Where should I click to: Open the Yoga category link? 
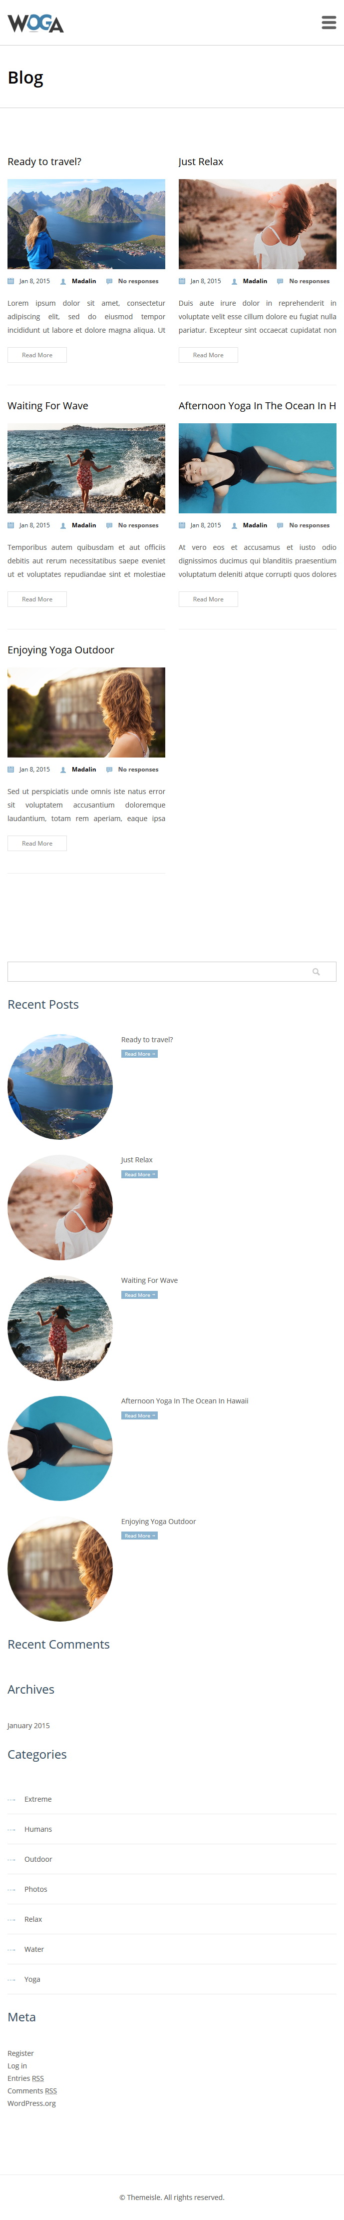click(32, 1979)
